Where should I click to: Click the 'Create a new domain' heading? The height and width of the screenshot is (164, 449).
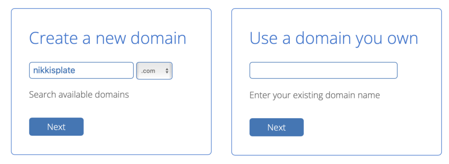click(108, 38)
